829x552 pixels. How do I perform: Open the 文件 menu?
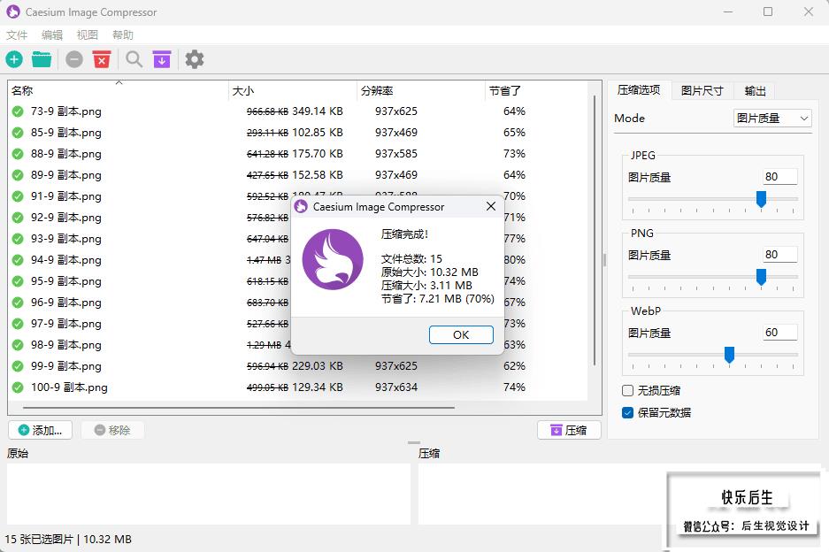[17, 34]
